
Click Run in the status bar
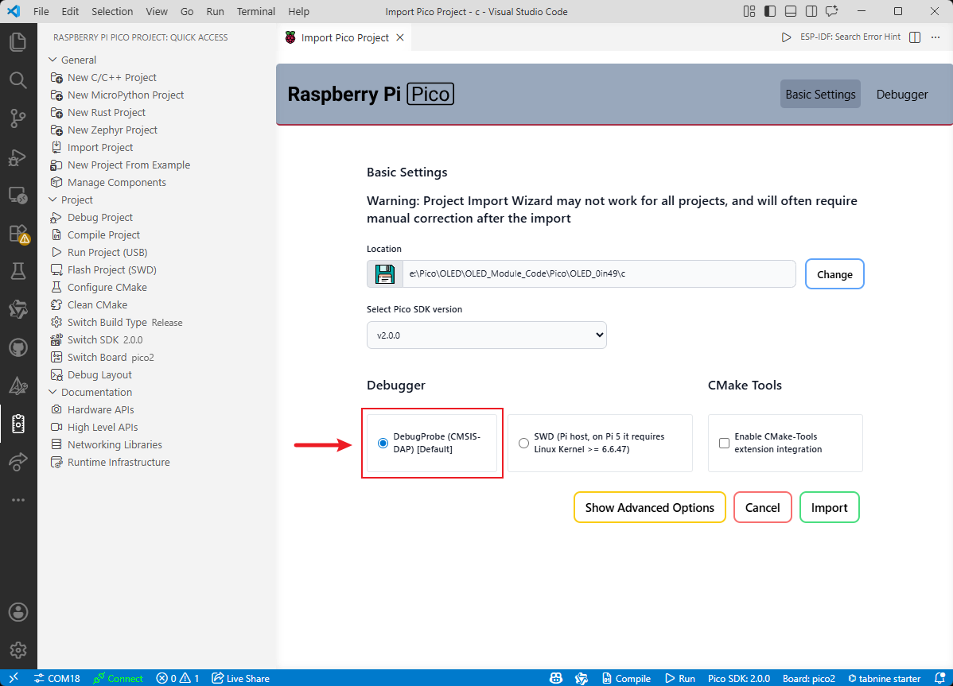pyautogui.click(x=679, y=678)
